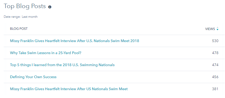Select the 381 views value
The height and width of the screenshot is (98, 225).
[215, 89]
